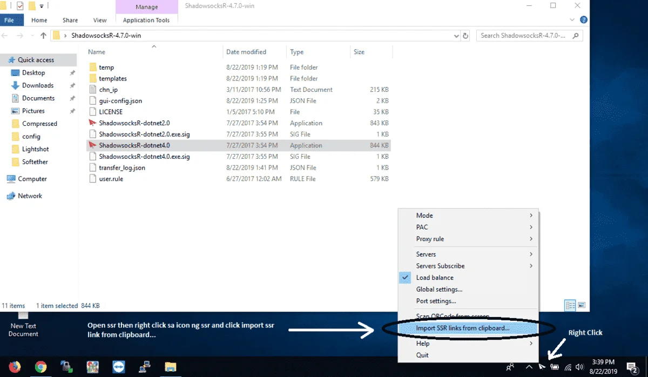Refresh the ShadowsocksR-4.7.0-win folder view
Image resolution: width=648 pixels, height=377 pixels.
click(466, 36)
